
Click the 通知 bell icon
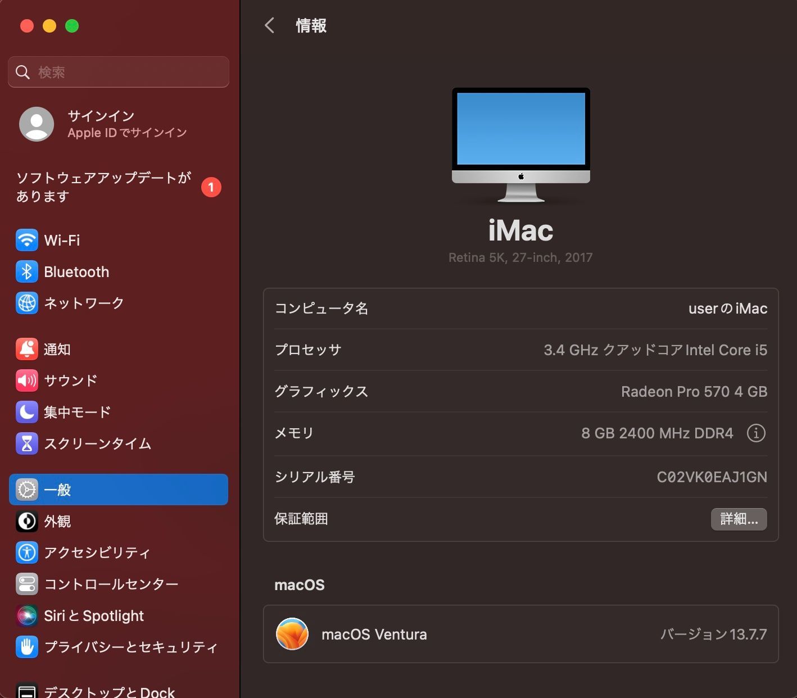(27, 349)
